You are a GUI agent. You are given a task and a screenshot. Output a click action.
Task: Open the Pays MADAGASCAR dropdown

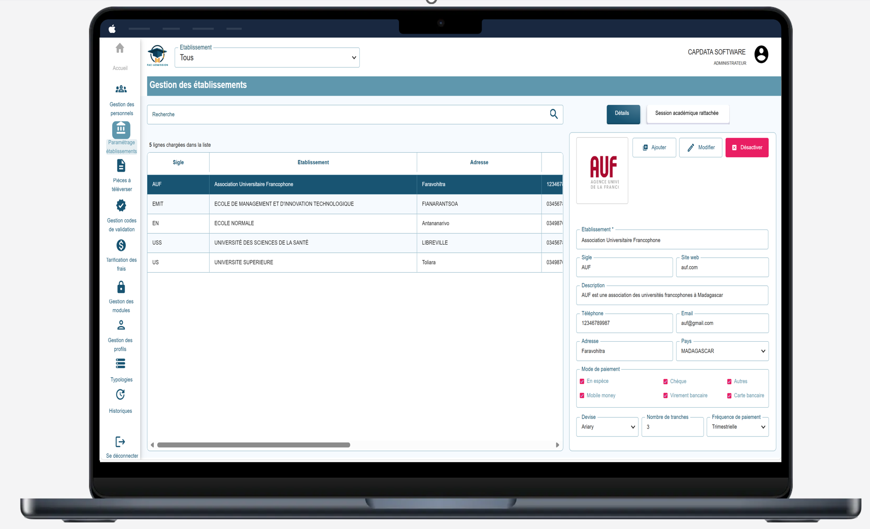pyautogui.click(x=722, y=351)
